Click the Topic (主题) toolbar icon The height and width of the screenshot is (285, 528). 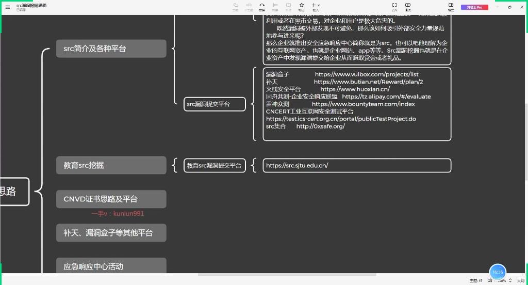pyautogui.click(x=235, y=7)
